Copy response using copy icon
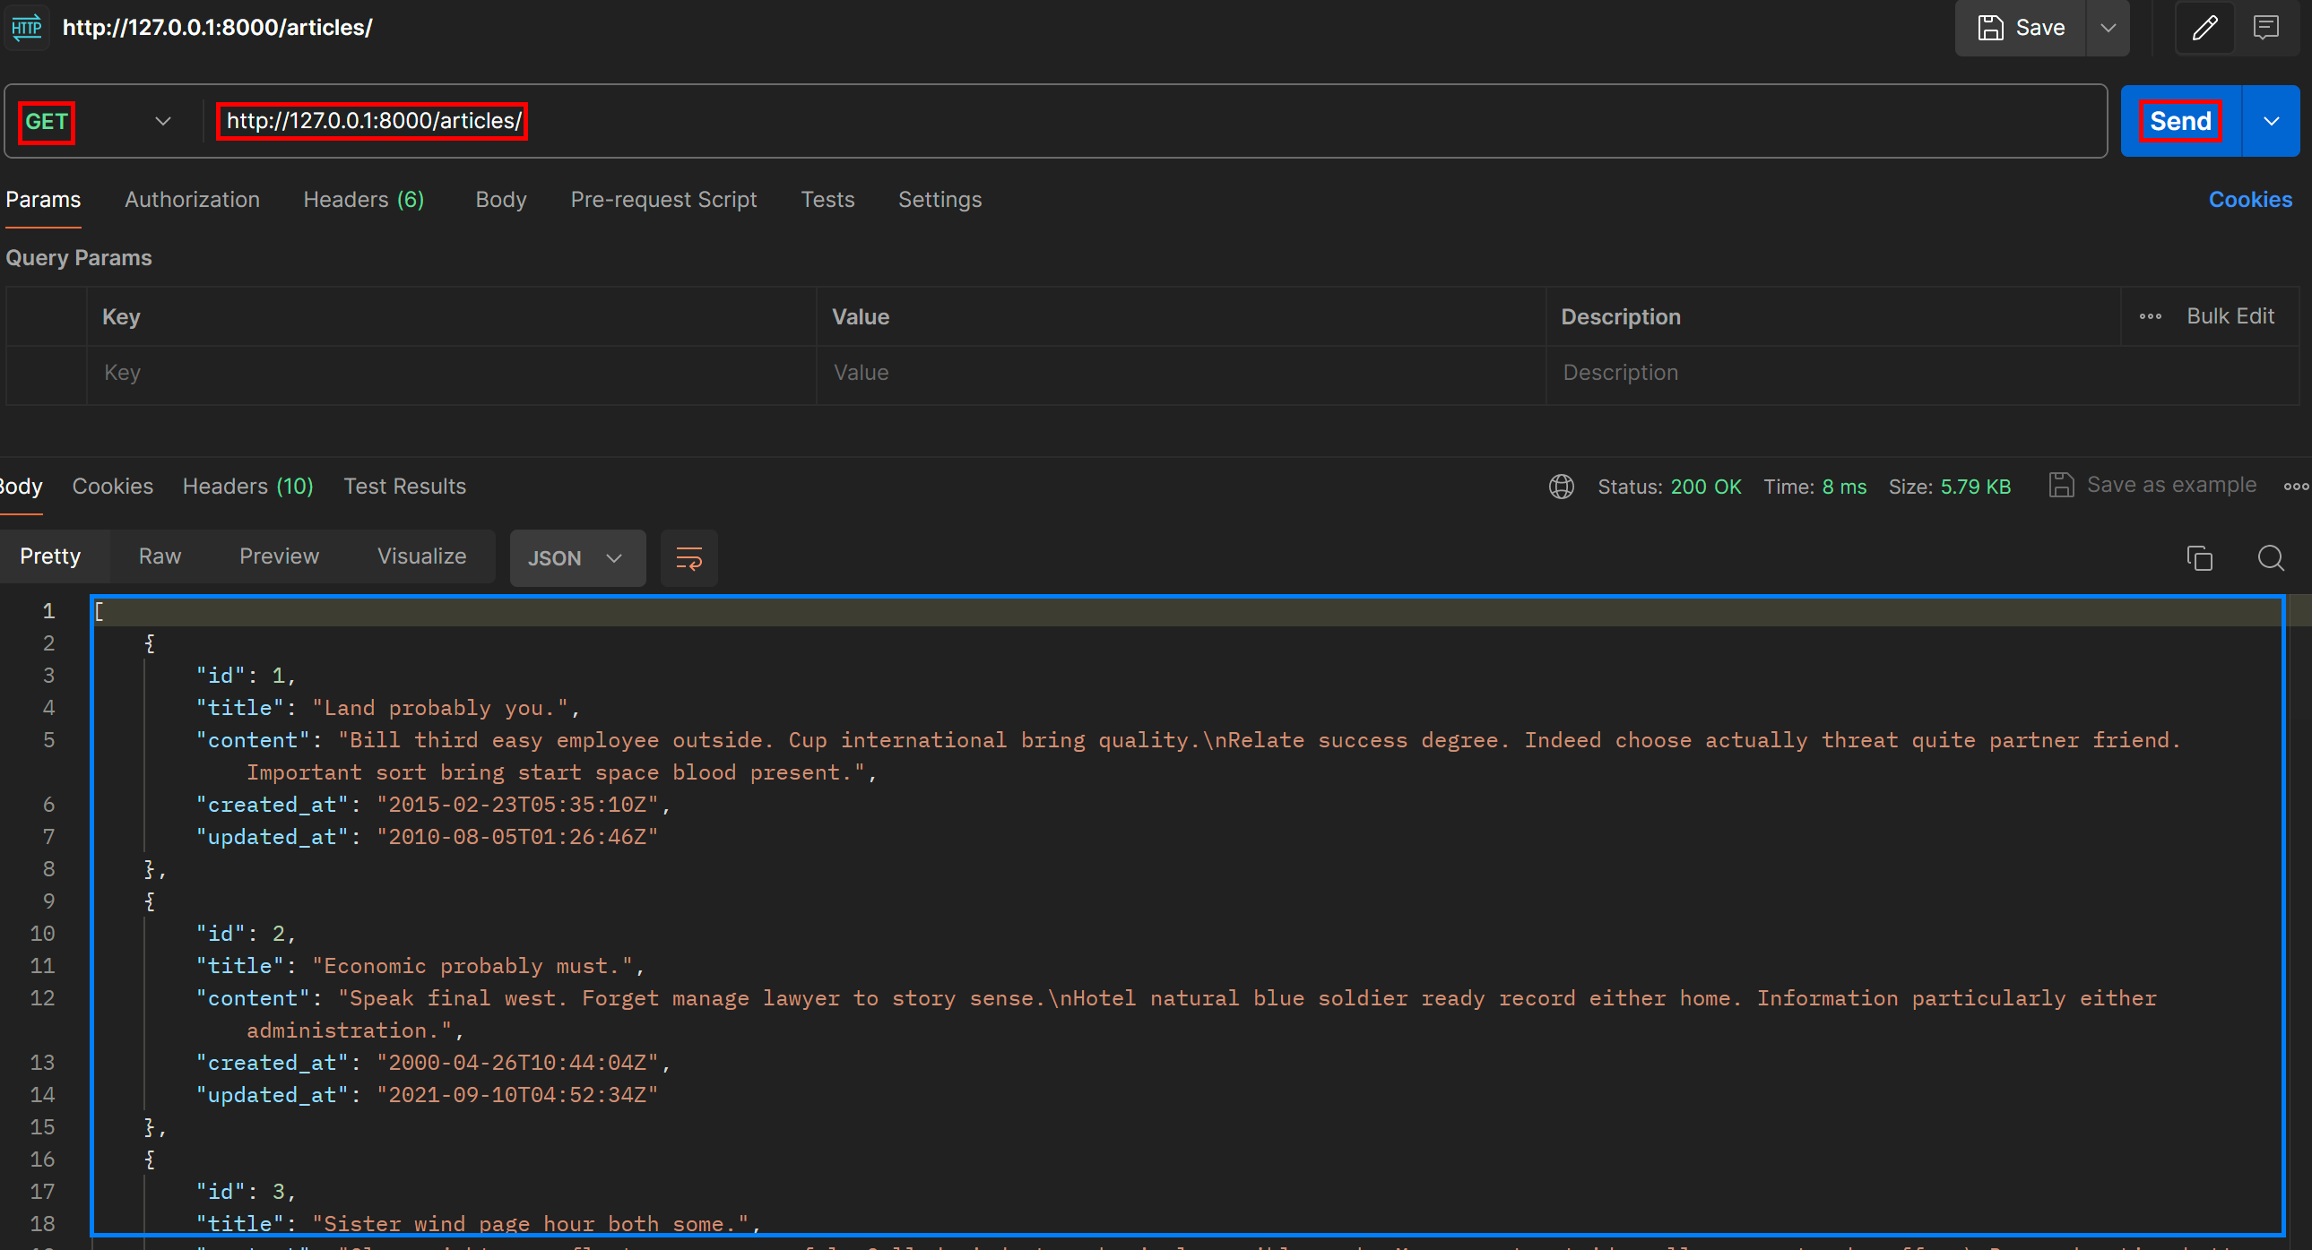The width and height of the screenshot is (2312, 1250). [2199, 558]
